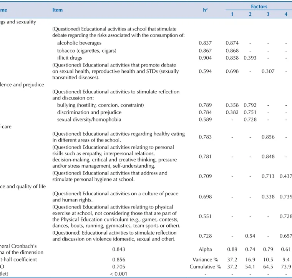
Task: Select the personal skills and empathy item text
Action: pos(114,157)
